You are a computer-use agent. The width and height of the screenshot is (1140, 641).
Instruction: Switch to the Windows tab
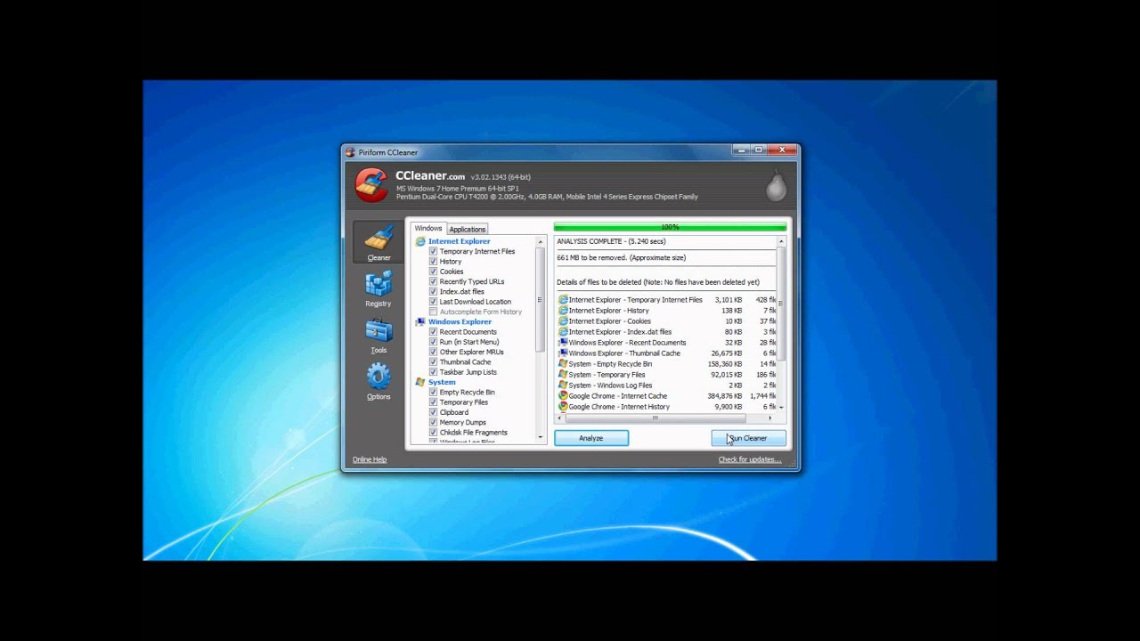pyautogui.click(x=428, y=229)
